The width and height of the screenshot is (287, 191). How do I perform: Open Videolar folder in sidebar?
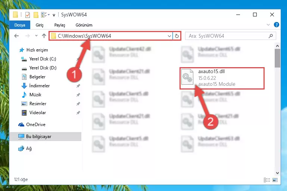click(x=38, y=113)
